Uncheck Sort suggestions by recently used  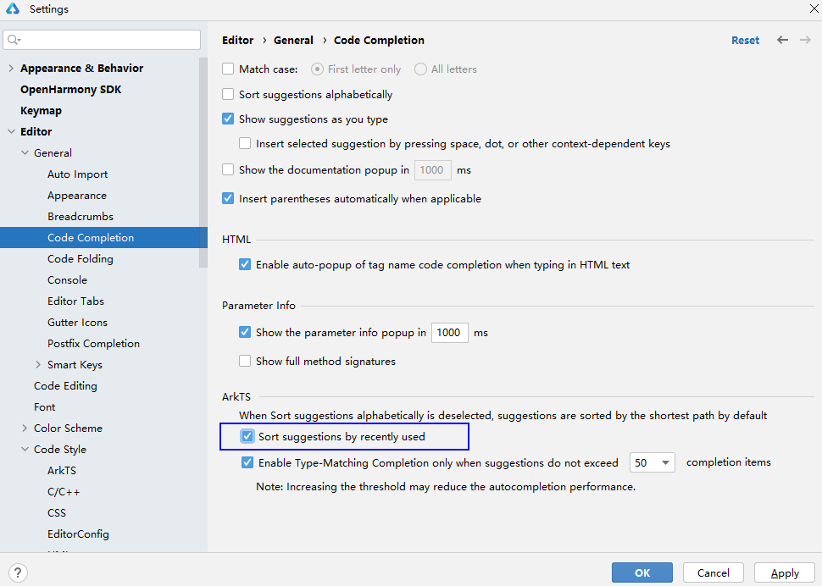pyautogui.click(x=247, y=437)
